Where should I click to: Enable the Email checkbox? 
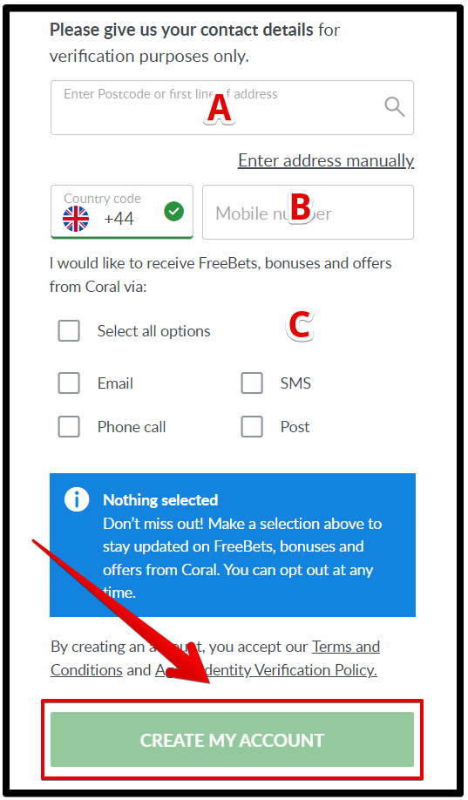69,383
